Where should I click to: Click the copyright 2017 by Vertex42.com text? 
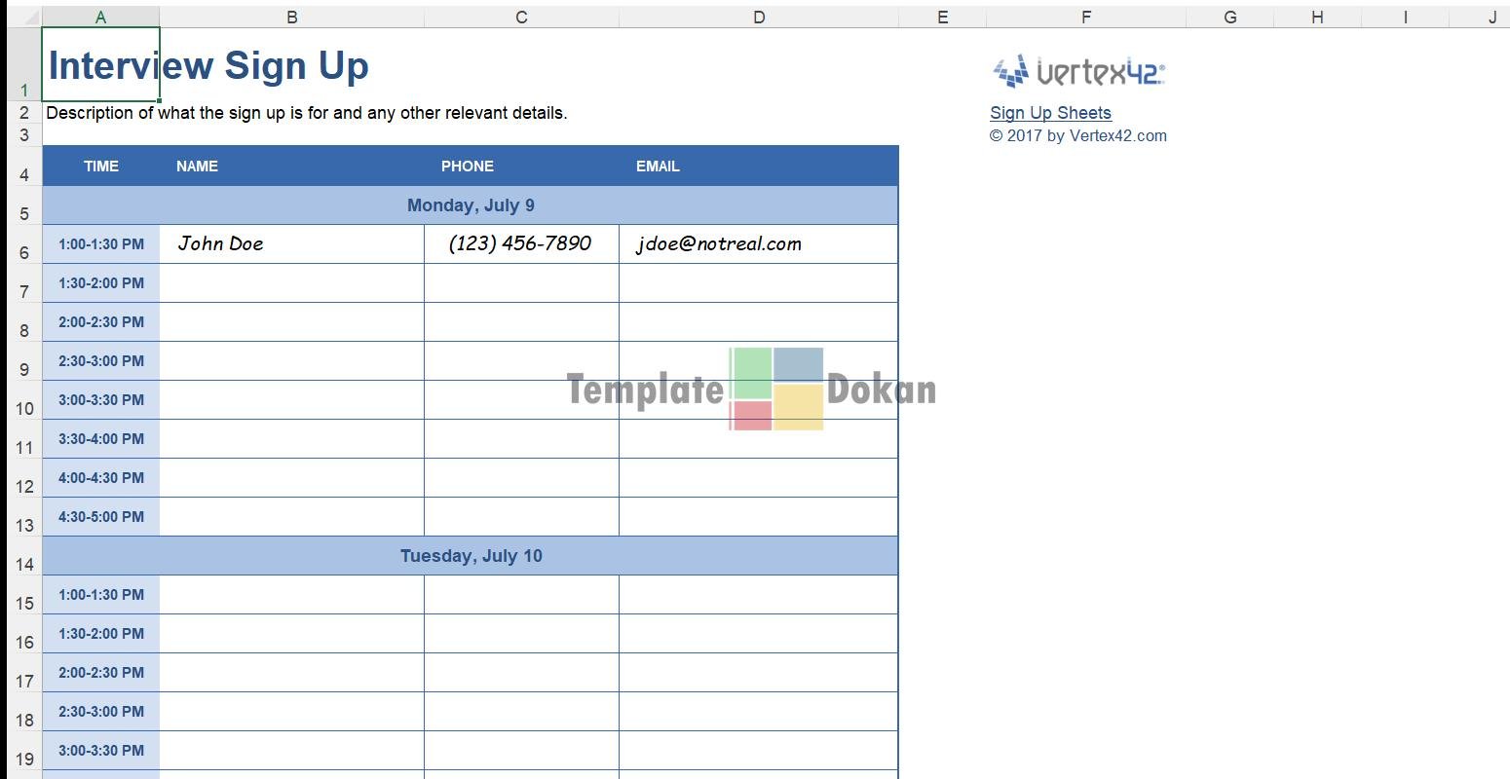[1077, 136]
